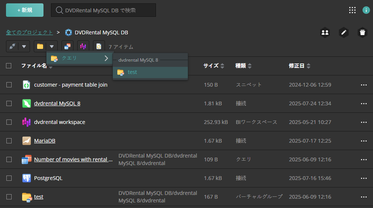Open the apps grid icon
This screenshot has height=208, width=373.
[352, 10]
